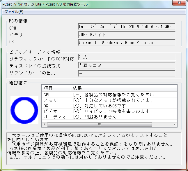188x171 pixels.
Task: Click the 項目 column header
Action: [56, 88]
